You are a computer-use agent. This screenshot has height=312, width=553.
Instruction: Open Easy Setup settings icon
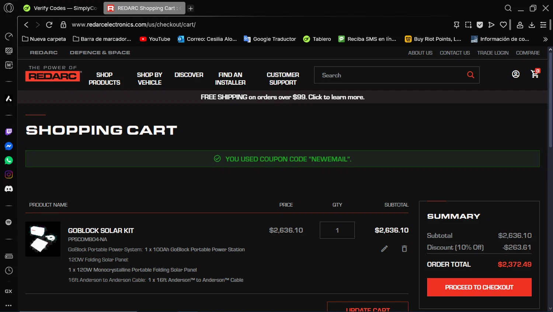[543, 25]
